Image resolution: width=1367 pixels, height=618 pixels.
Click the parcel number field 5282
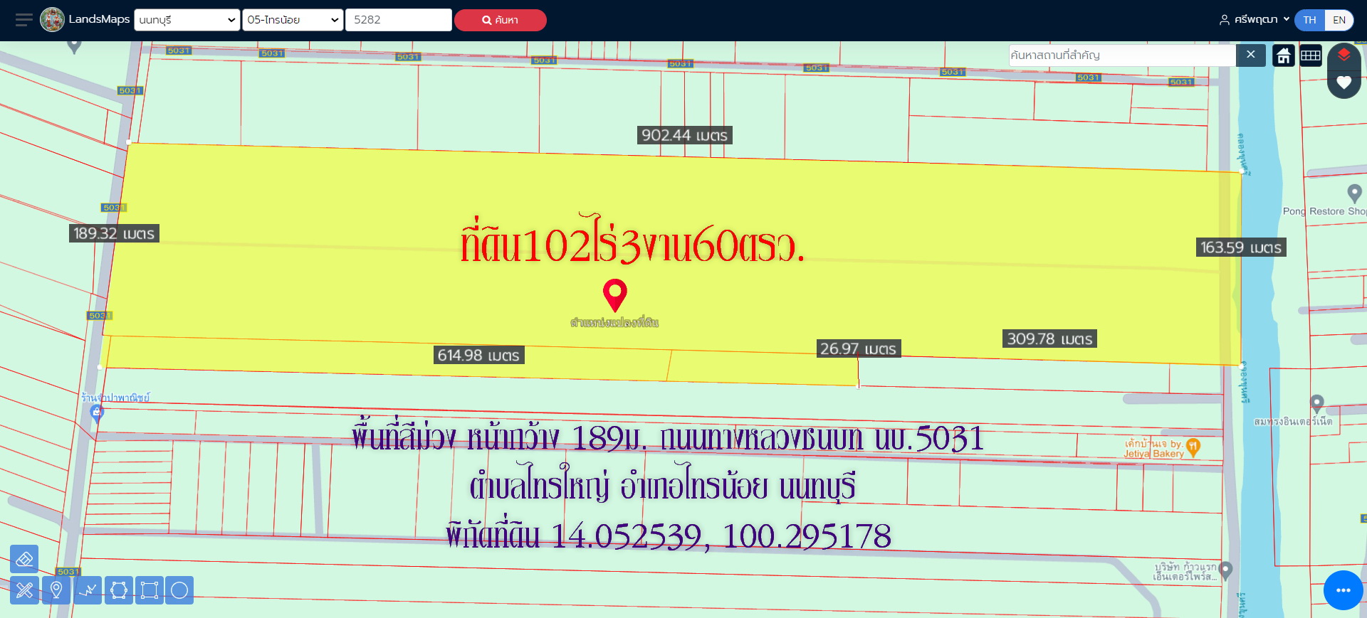(398, 20)
